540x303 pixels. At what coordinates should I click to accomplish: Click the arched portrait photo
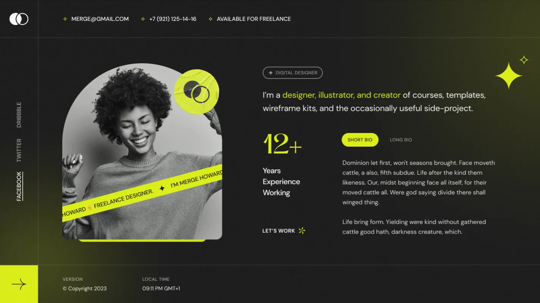(142, 151)
